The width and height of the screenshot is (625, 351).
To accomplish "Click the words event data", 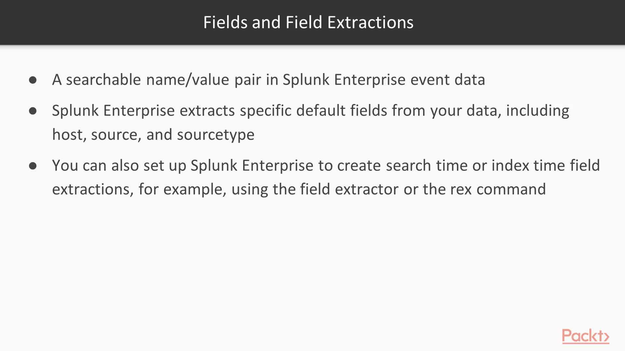I will click(x=448, y=80).
